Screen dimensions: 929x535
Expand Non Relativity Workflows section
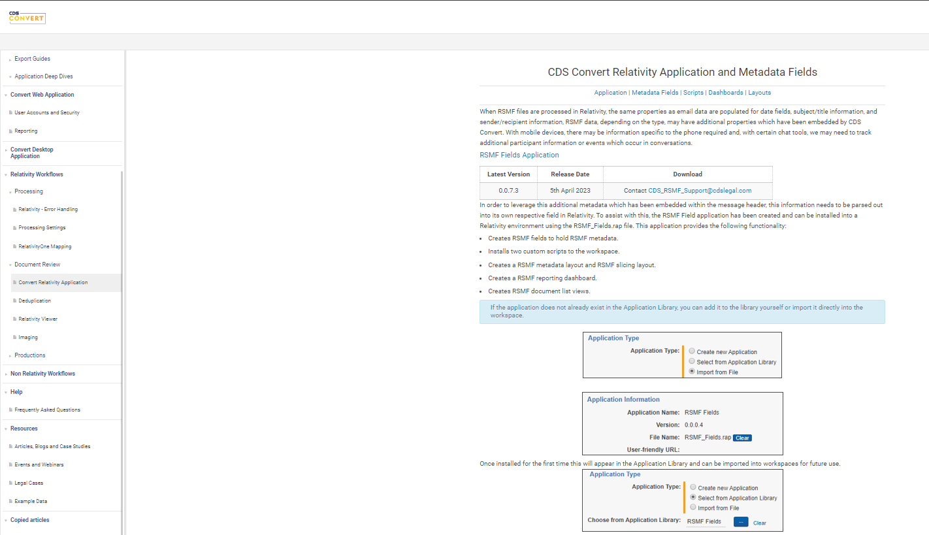pyautogui.click(x=6, y=374)
